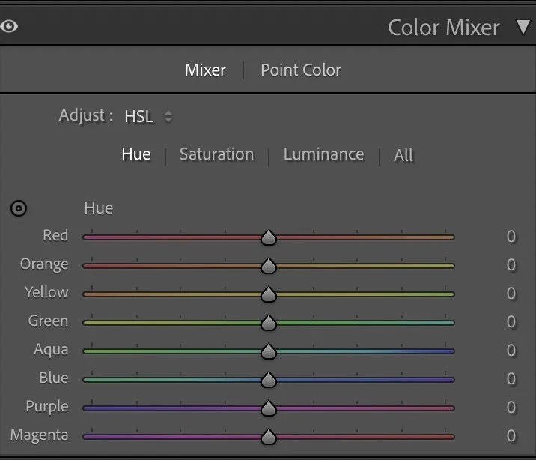This screenshot has height=460, width=536.
Task: Click the Purple hue value field
Action: click(x=511, y=407)
